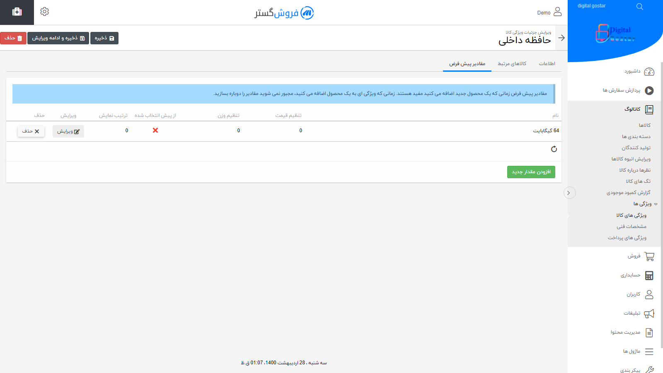Click the refresh icon under the values table
The width and height of the screenshot is (663, 373).
(x=554, y=149)
